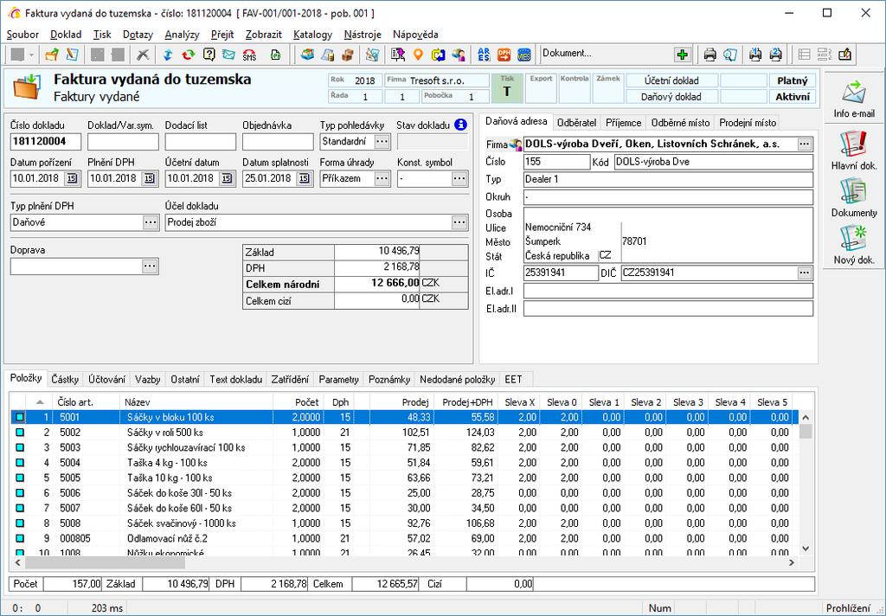
Task: Open calendar for Datum splatnosti
Action: pyautogui.click(x=304, y=178)
